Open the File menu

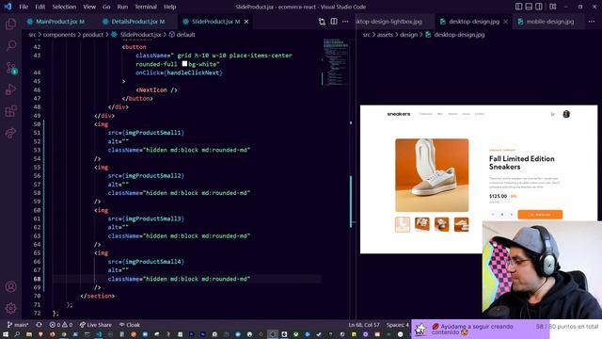pos(24,7)
